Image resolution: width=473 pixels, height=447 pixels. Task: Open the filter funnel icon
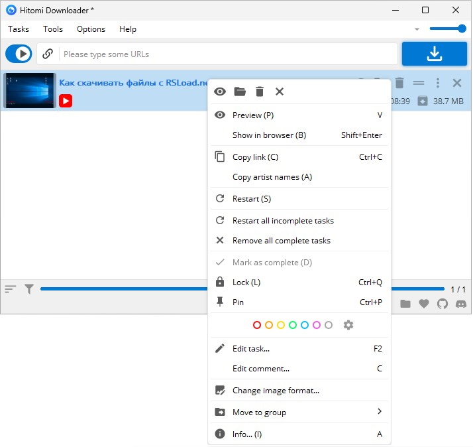pyautogui.click(x=29, y=289)
